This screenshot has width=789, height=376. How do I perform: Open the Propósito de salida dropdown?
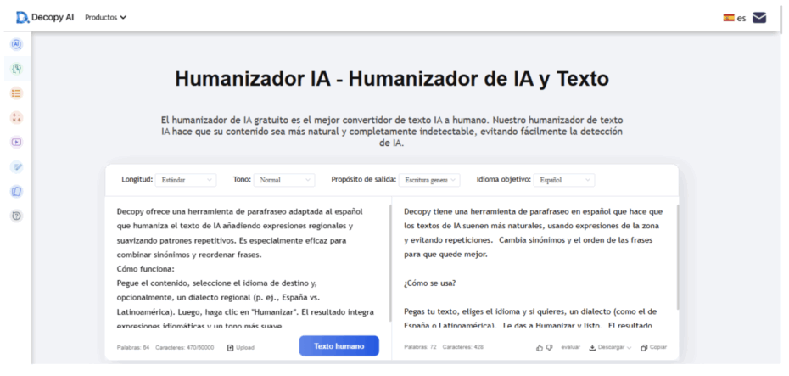click(x=429, y=180)
